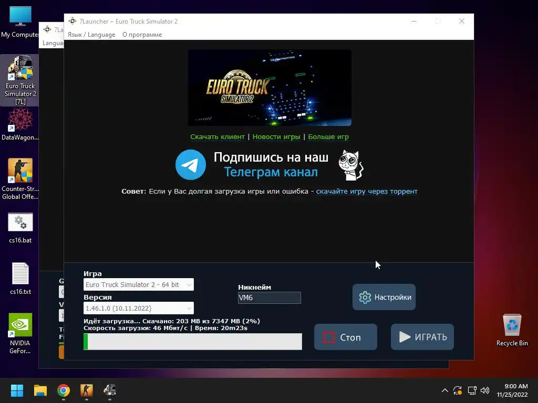
Task: Open the Язык / Language menu
Action: pyautogui.click(x=91, y=35)
